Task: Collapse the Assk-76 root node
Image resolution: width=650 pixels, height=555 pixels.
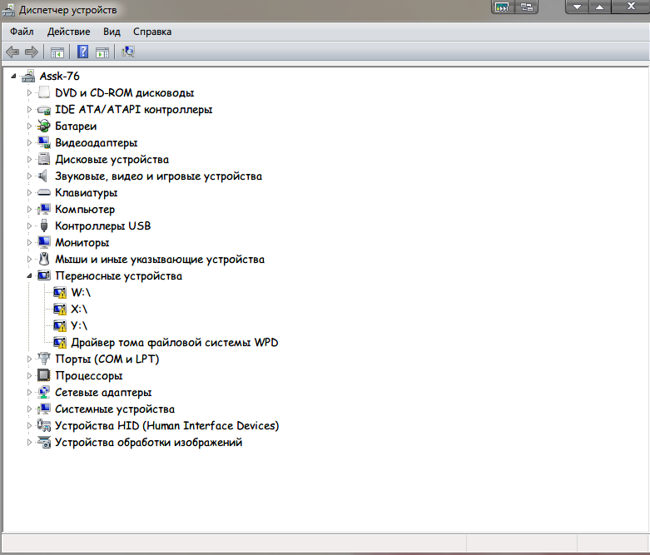Action: click(x=13, y=77)
